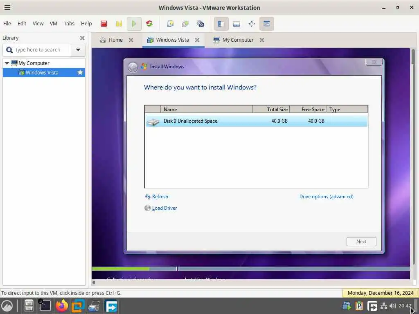Image resolution: width=419 pixels, height=314 pixels.
Task: Toggle the library sidebar view icon
Action: [221, 24]
